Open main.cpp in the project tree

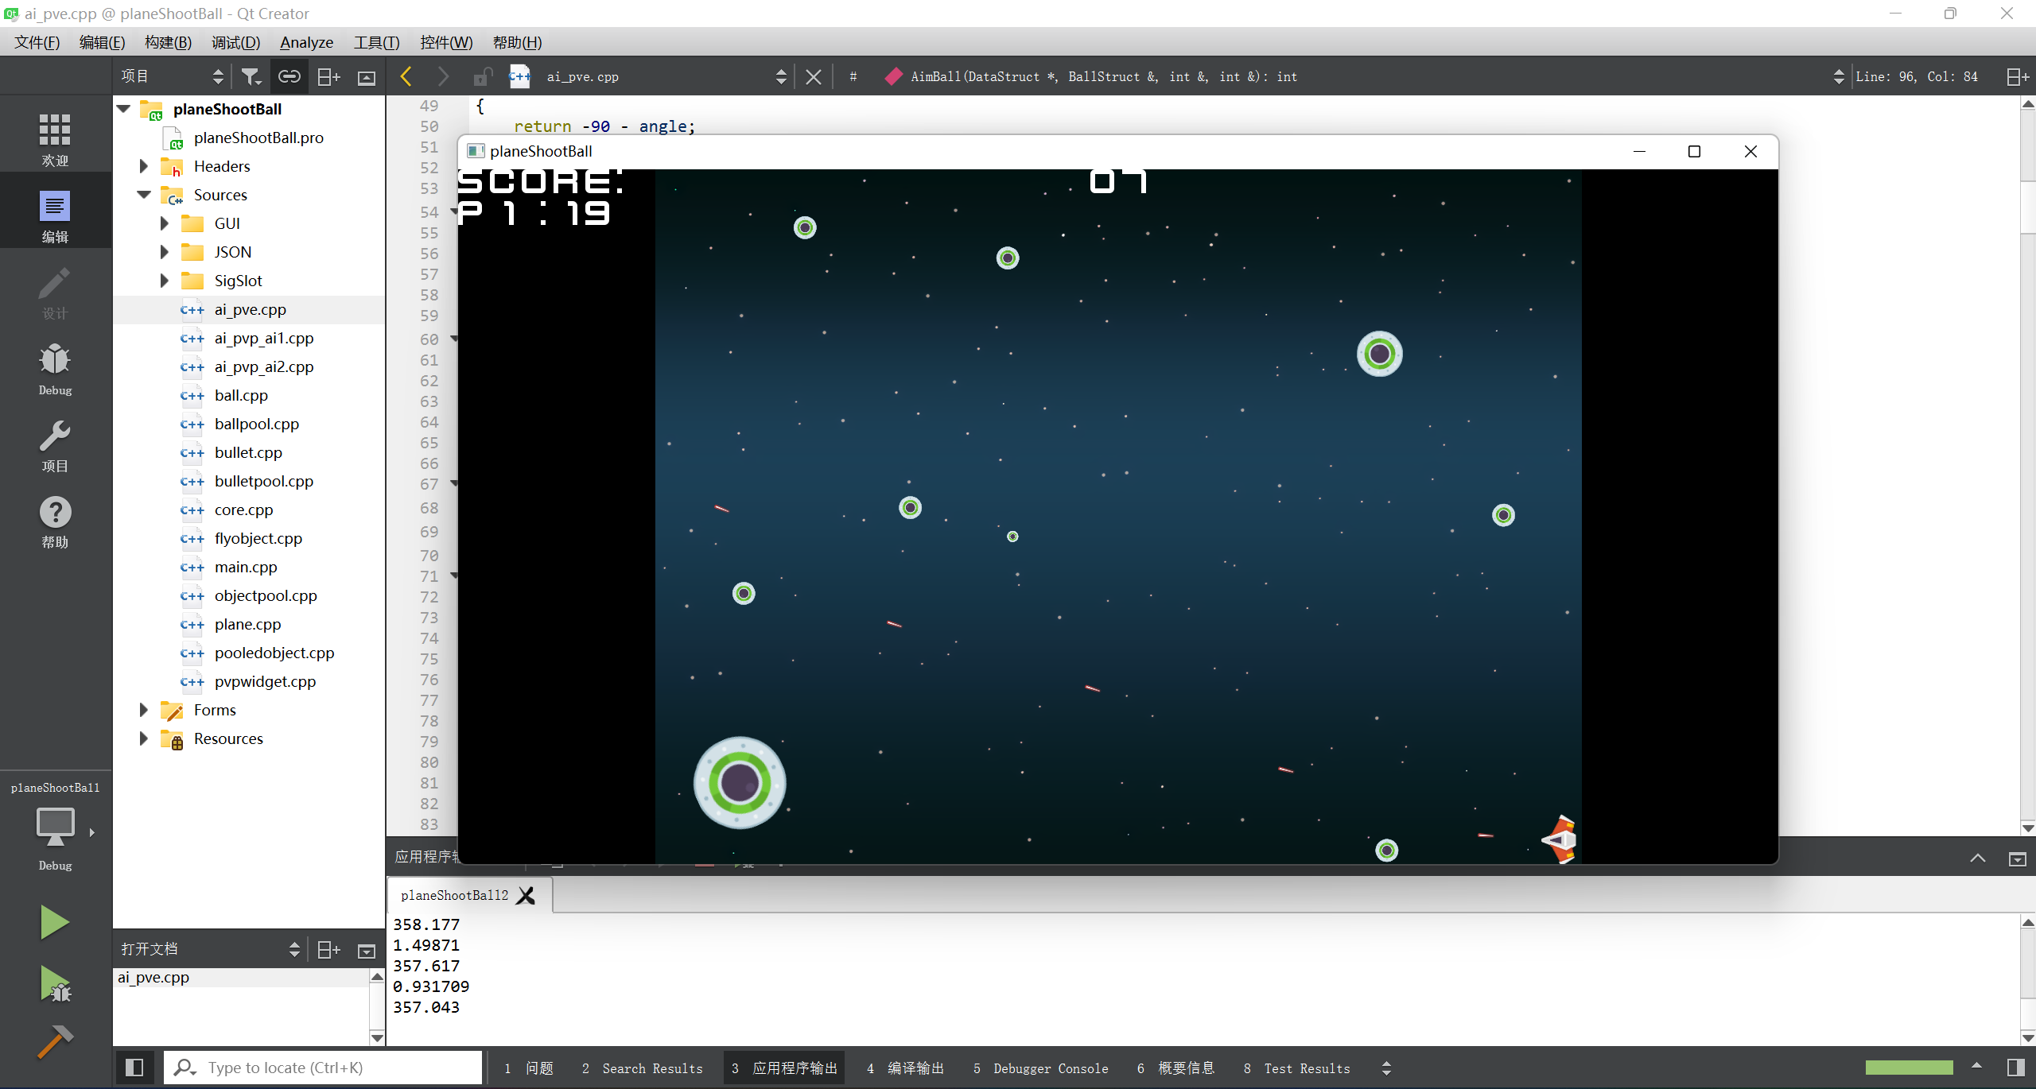pyautogui.click(x=246, y=567)
